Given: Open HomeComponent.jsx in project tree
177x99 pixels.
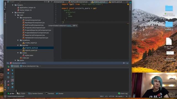Looking at the screenshot, I should tap(33, 20).
